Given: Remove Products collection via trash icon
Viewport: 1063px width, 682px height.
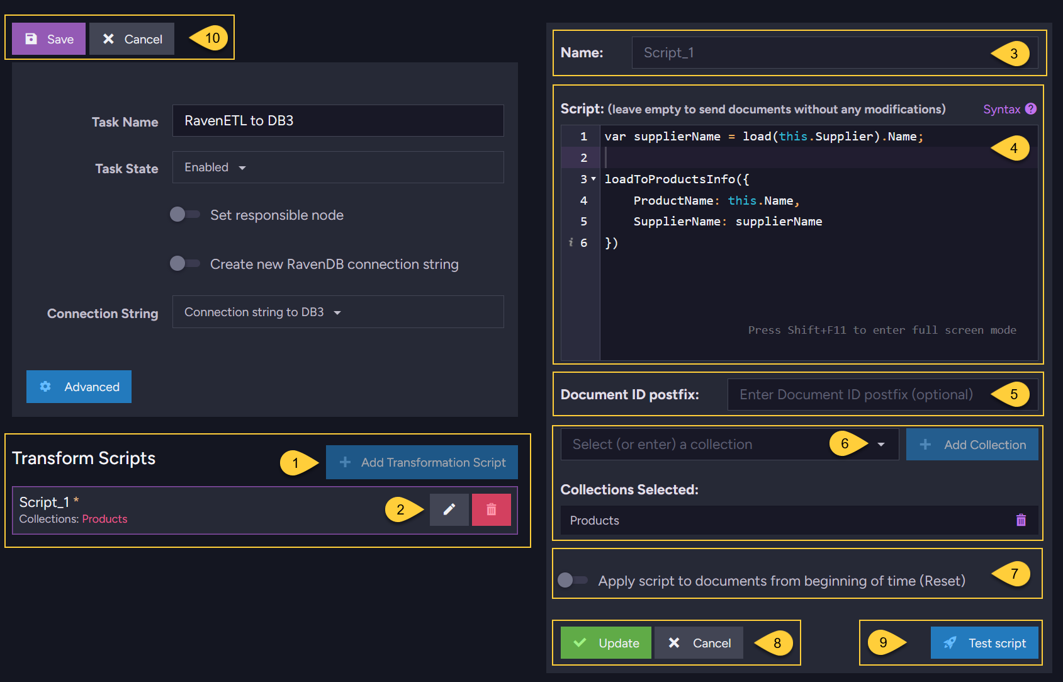Looking at the screenshot, I should click(1021, 520).
